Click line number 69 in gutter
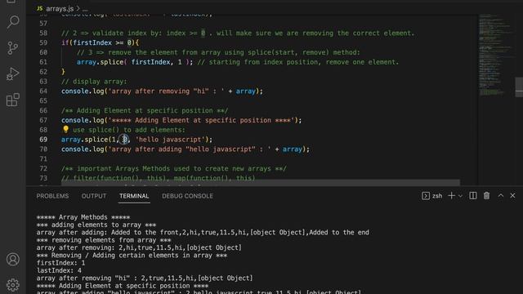Screen dimensions: 523x294 coord(43,140)
